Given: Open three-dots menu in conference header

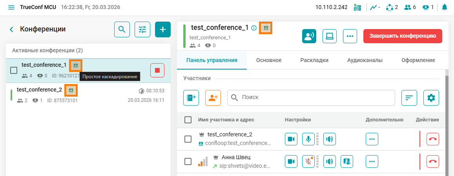Looking at the screenshot, I should coord(350,36).
